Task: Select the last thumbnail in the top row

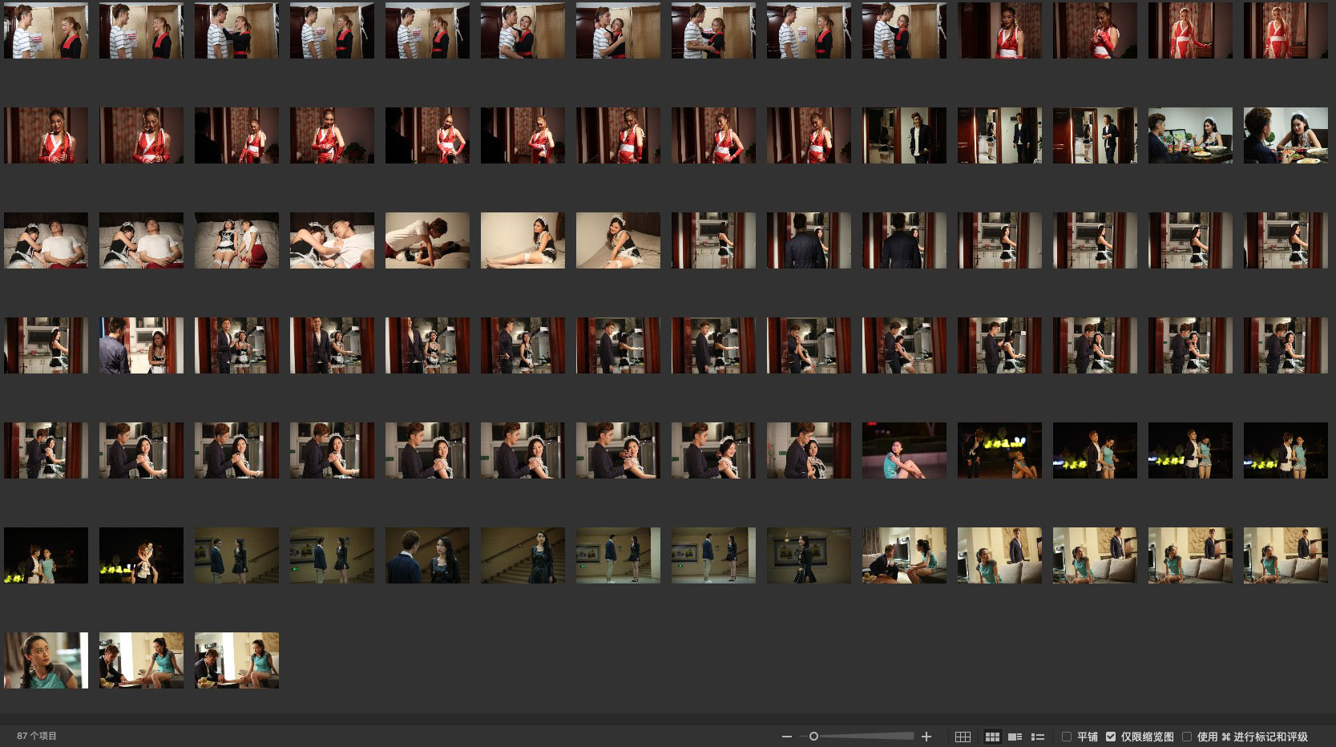Action: 1286,30
